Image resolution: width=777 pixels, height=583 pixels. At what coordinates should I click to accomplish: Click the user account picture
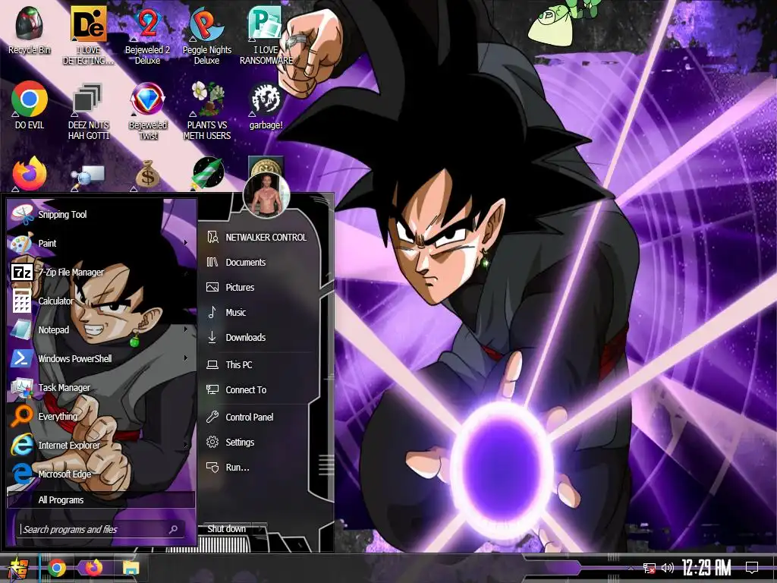coord(266,196)
